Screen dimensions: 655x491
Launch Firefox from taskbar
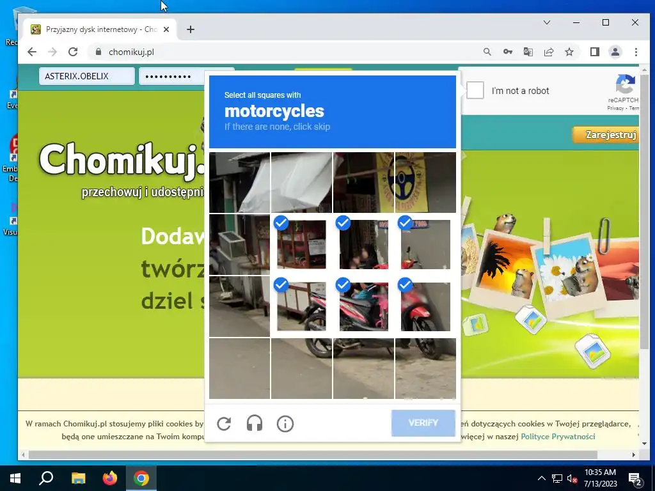coord(110,478)
